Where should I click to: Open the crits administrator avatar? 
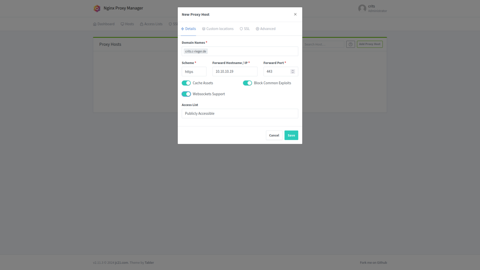pos(362,8)
